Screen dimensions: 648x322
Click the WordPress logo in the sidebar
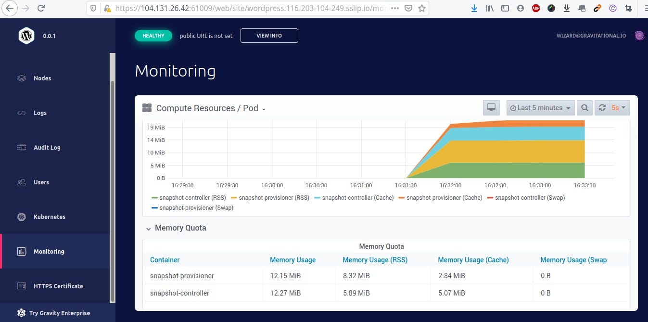[x=26, y=36]
